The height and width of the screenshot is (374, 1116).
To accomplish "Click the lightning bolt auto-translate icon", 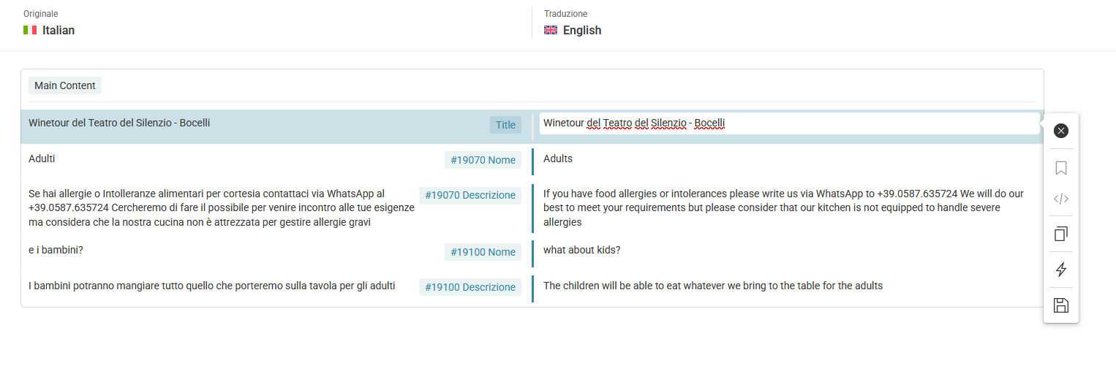I will (x=1061, y=270).
